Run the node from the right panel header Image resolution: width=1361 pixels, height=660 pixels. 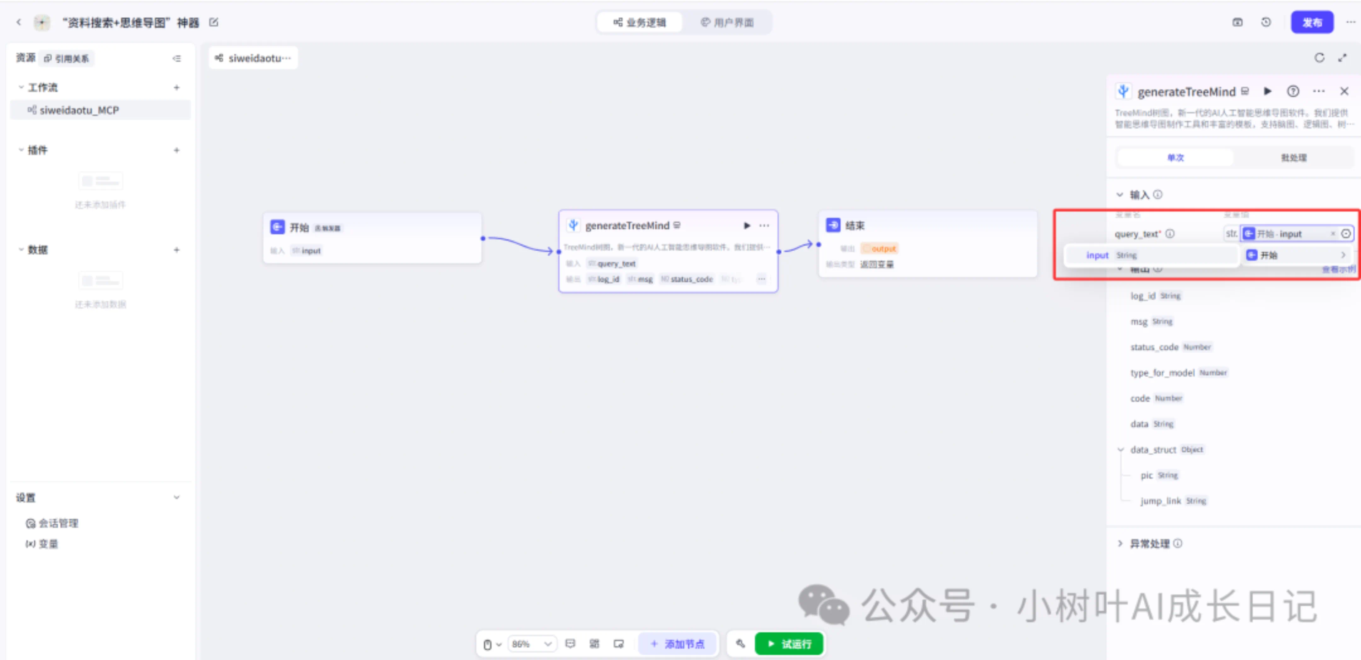tap(1267, 91)
